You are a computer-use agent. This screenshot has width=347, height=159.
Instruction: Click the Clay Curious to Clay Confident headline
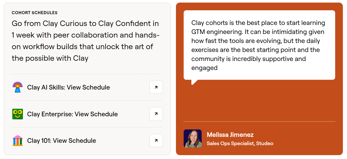[86, 41]
